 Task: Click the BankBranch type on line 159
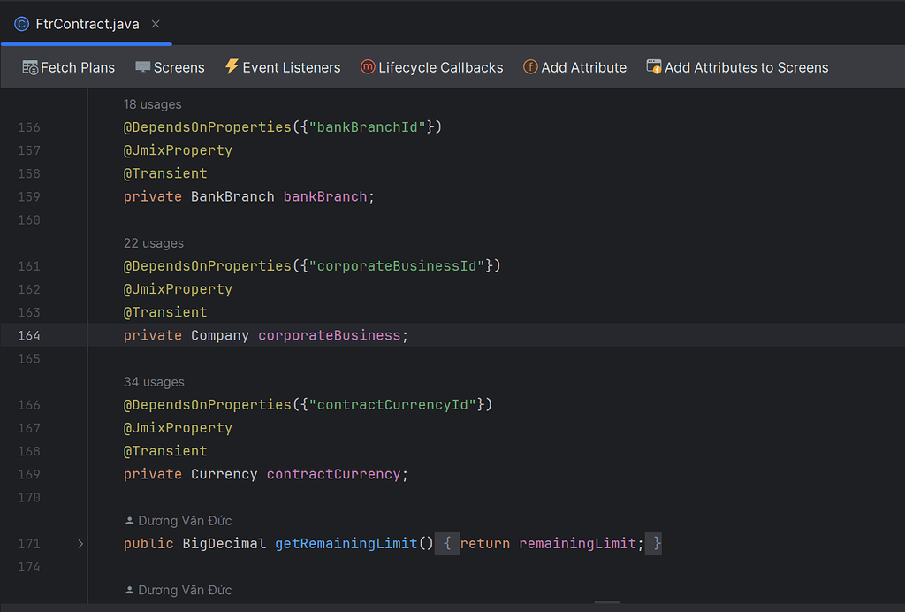pyautogui.click(x=232, y=197)
